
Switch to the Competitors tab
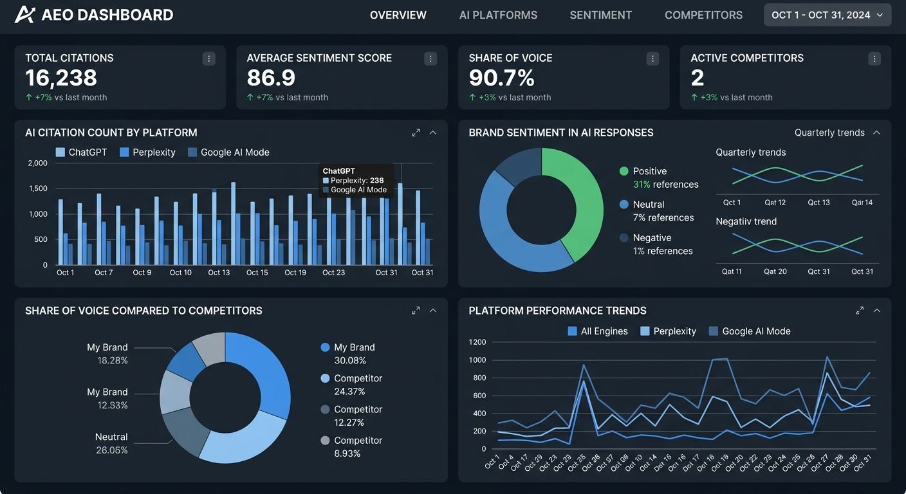(x=703, y=15)
